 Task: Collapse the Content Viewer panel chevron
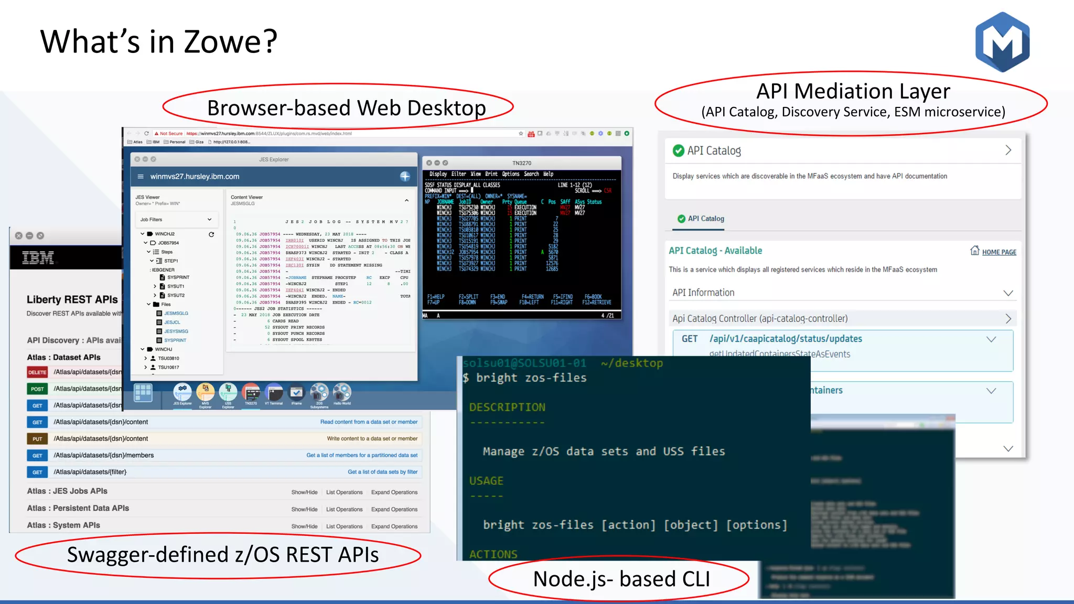406,200
